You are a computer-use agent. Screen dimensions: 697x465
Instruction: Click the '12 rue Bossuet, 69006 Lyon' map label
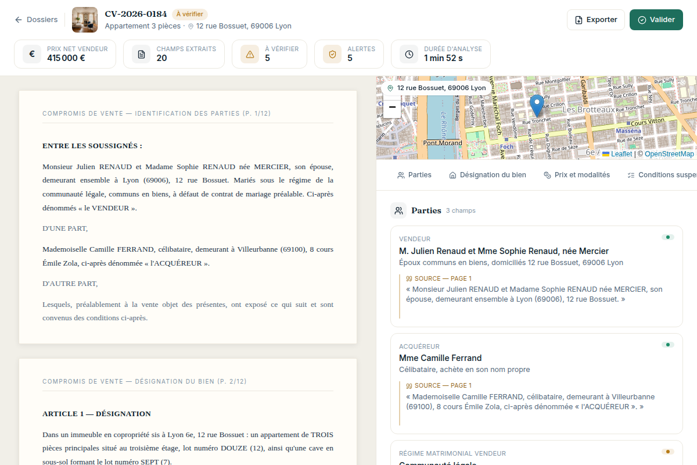[441, 88]
